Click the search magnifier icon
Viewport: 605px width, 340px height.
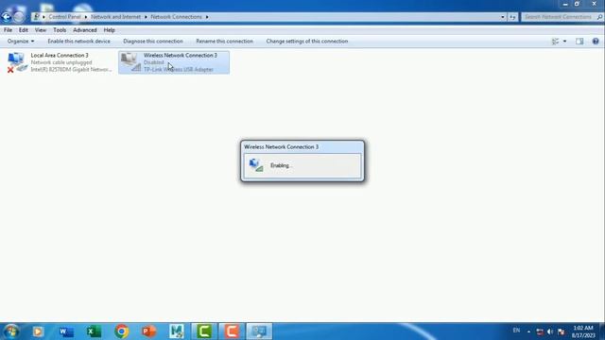(x=599, y=17)
